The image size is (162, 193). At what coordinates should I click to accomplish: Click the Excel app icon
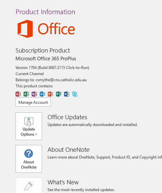pos(26,94)
